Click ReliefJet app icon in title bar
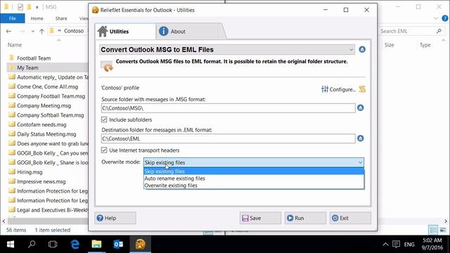The image size is (450, 253). [x=96, y=10]
